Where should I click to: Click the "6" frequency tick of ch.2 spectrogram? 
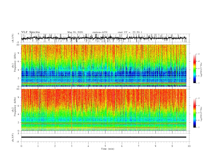[19, 106]
